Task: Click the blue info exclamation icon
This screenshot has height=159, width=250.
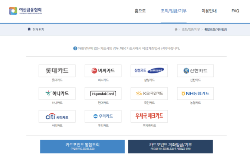Action: tap(75, 48)
